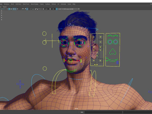Click the MEL command line input
Screen dimensions: 152x114
pos(103,112)
